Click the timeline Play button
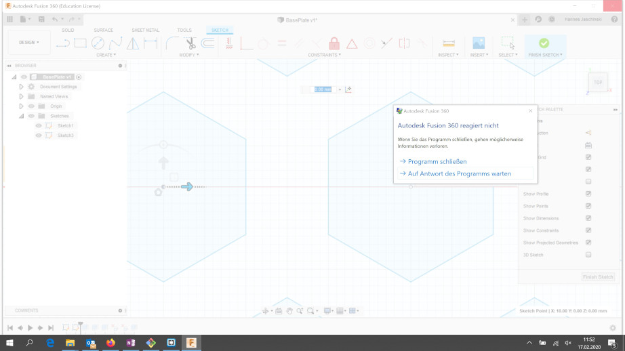 (31, 328)
